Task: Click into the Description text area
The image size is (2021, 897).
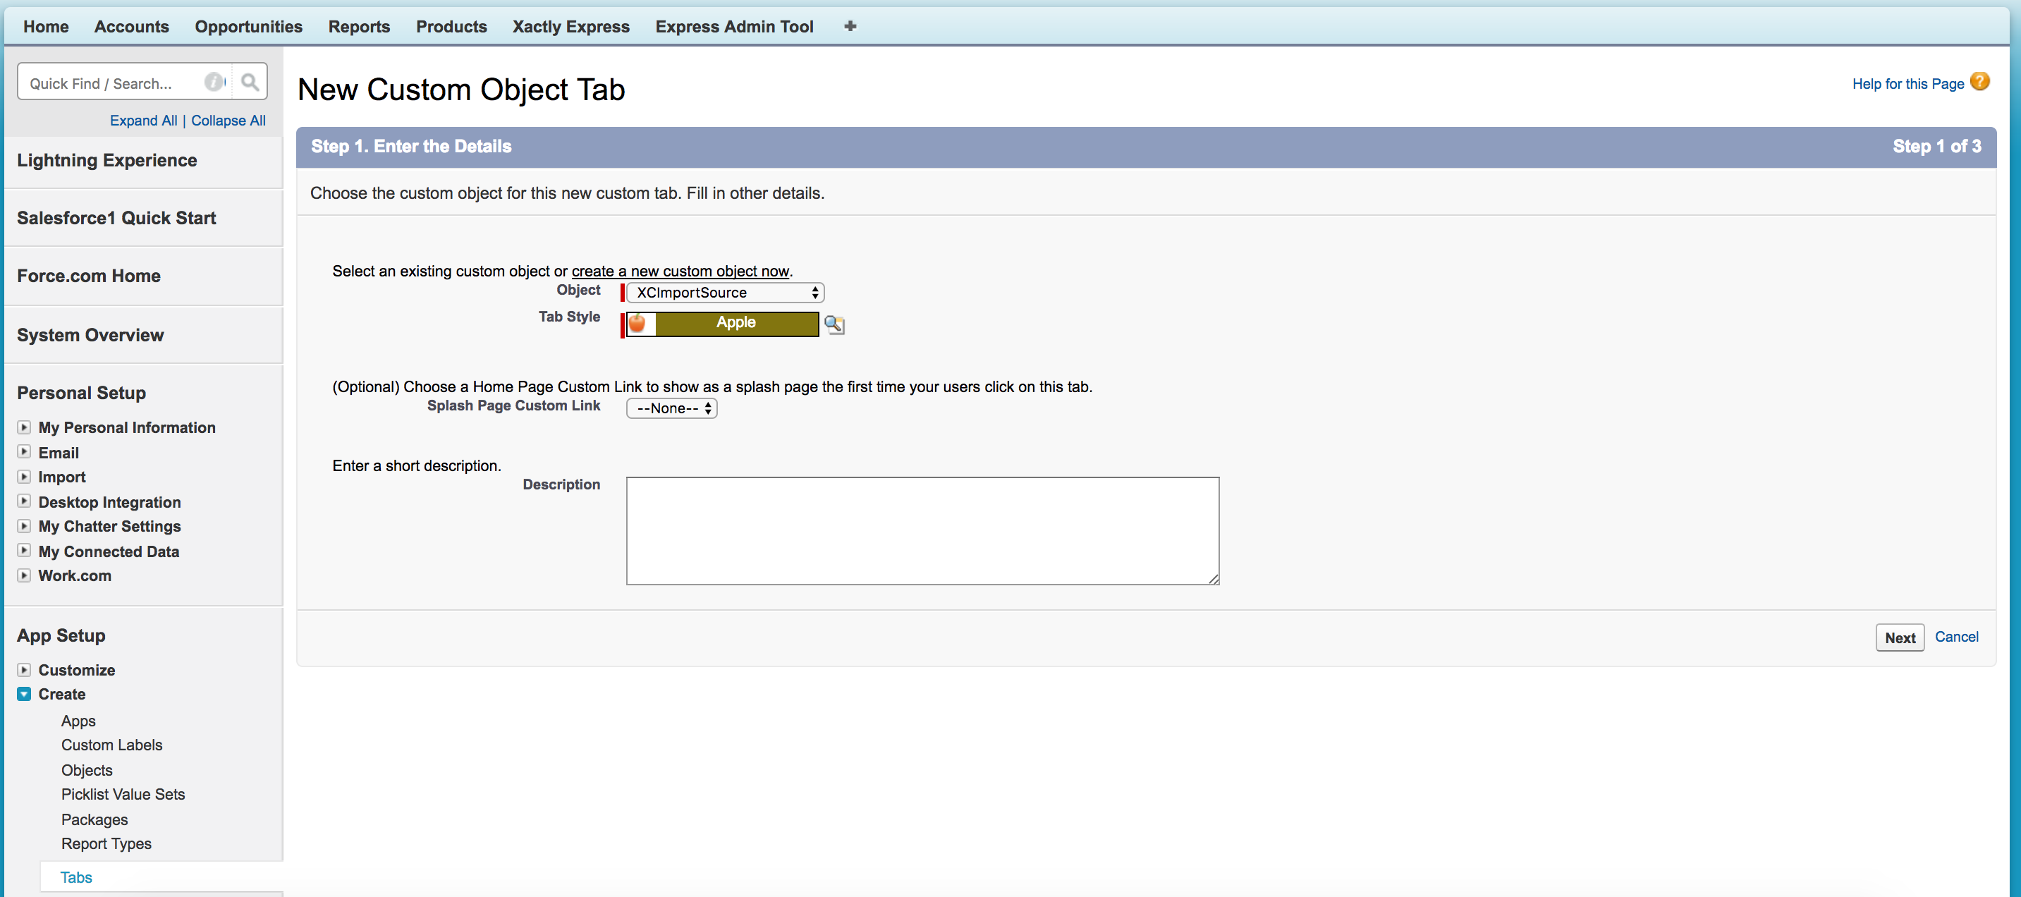Action: (x=922, y=530)
